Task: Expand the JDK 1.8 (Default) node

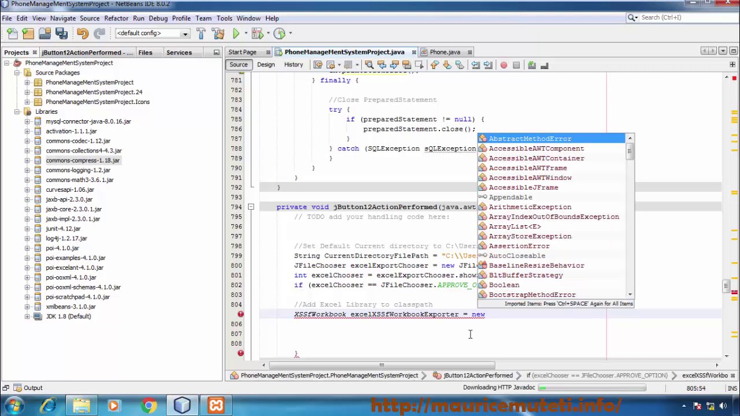Action: point(27,316)
